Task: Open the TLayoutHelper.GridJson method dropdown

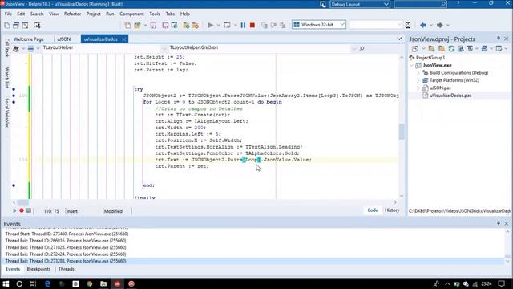Action: point(353,48)
